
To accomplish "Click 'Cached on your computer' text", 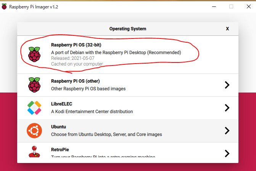I will (77, 64).
